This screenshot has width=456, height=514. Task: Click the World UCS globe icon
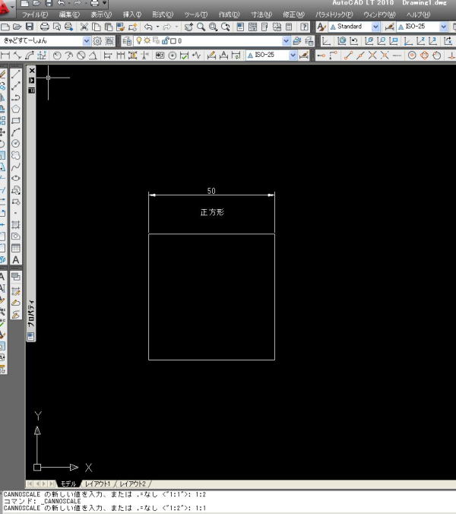pos(341,41)
